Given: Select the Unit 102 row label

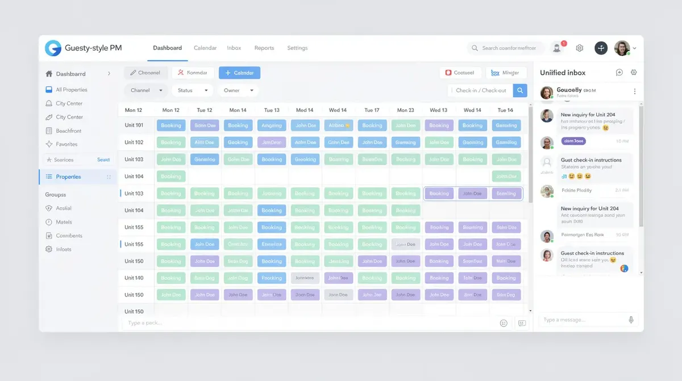Looking at the screenshot, I should tap(134, 143).
